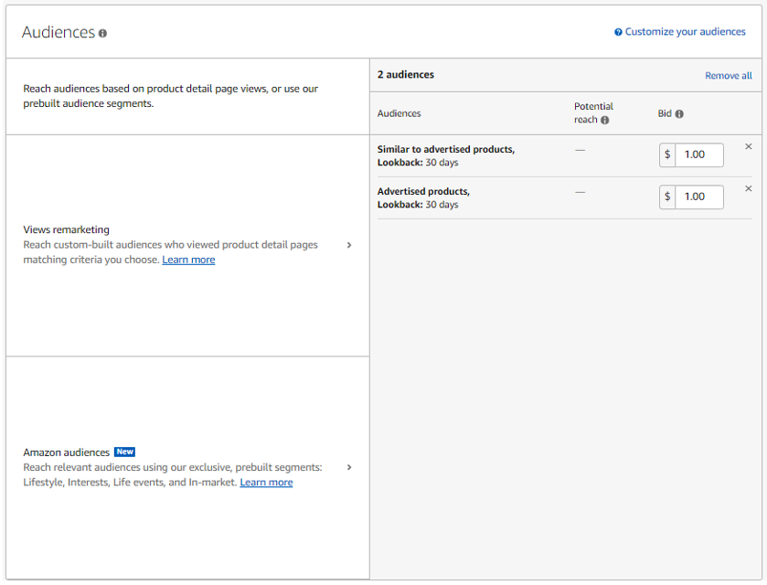The height and width of the screenshot is (585, 767).
Task: Click the Similar to advertised products audience name
Action: point(445,149)
